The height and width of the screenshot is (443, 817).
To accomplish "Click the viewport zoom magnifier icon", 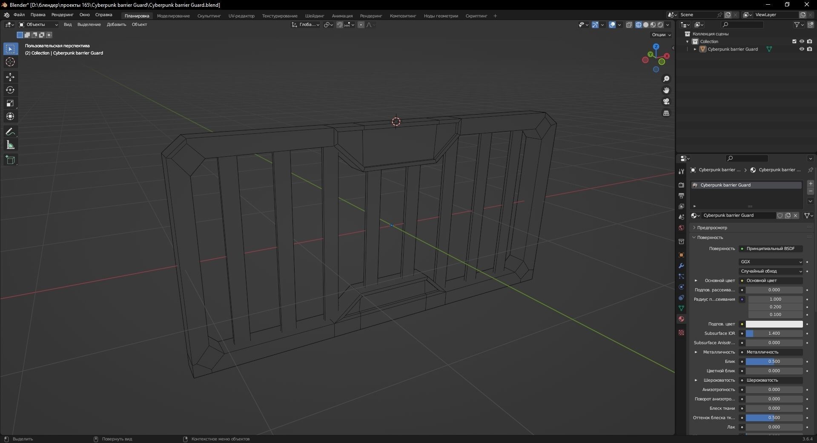I will pyautogui.click(x=666, y=79).
